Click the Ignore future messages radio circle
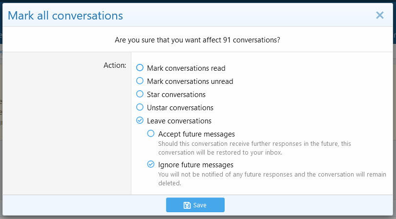The width and height of the screenshot is (396, 219). pyautogui.click(x=151, y=164)
